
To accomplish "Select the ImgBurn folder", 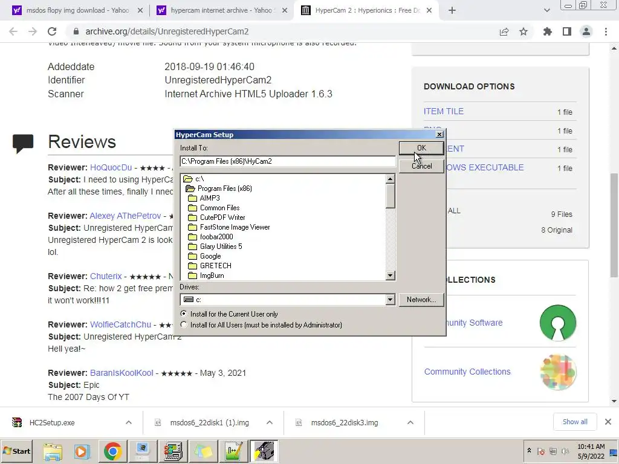I will point(206,275).
